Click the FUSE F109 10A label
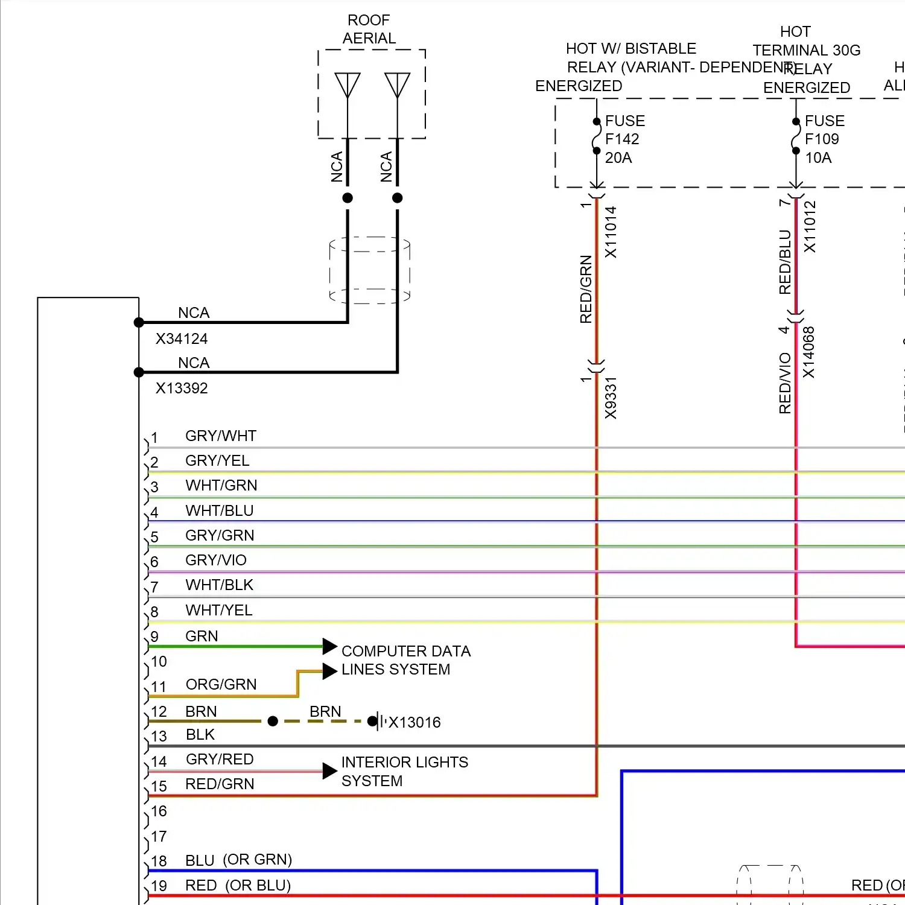This screenshot has width=905, height=905. (825, 139)
